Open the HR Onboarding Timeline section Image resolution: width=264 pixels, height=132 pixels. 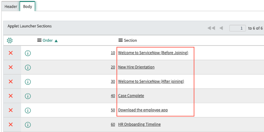(139, 124)
